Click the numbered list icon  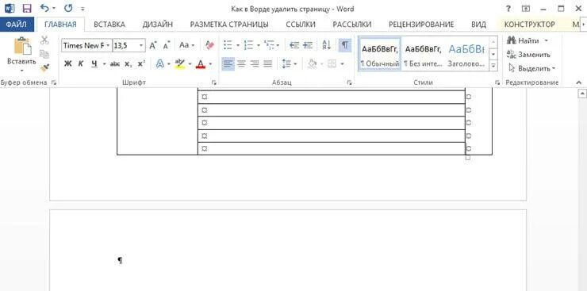pos(248,45)
